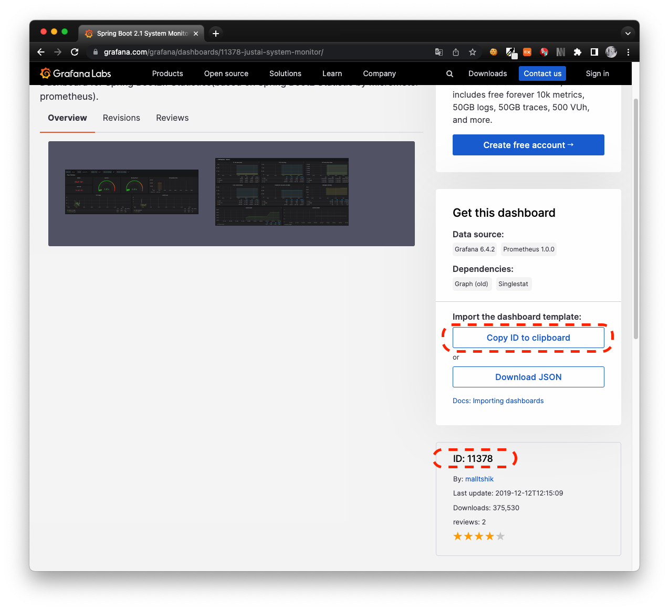The image size is (669, 610).
Task: Expand the tab search dropdown arrow
Action: (x=628, y=33)
